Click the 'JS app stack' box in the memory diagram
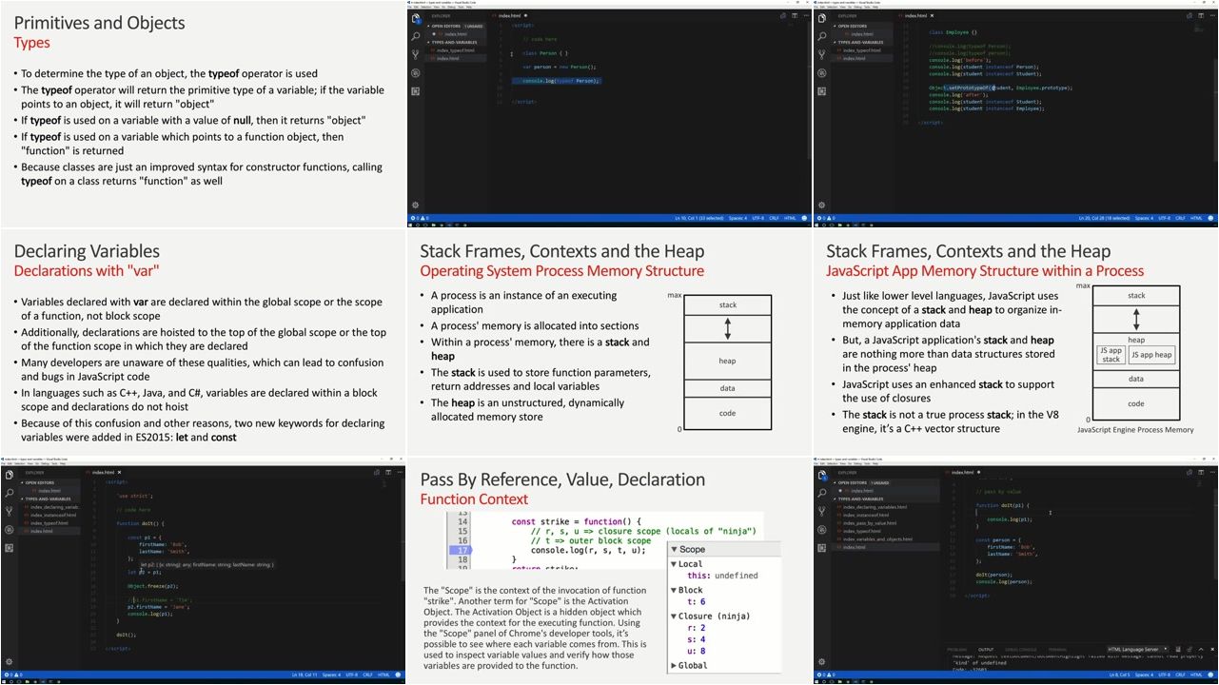 tap(1111, 355)
